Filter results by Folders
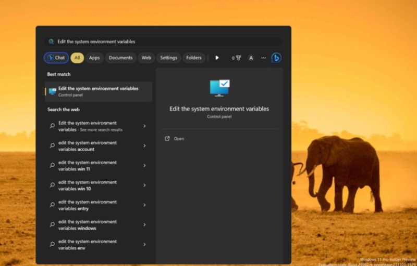This screenshot has width=417, height=266. coord(194,58)
